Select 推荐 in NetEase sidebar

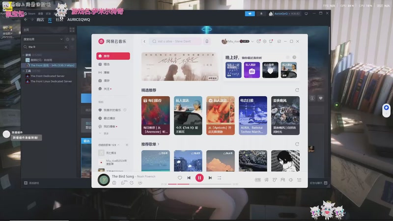pos(113,56)
